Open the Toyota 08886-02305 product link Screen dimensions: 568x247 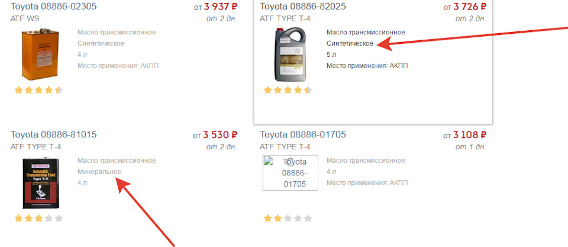click(53, 7)
